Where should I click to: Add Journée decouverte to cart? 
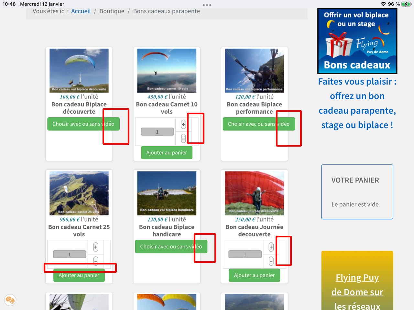point(254,275)
